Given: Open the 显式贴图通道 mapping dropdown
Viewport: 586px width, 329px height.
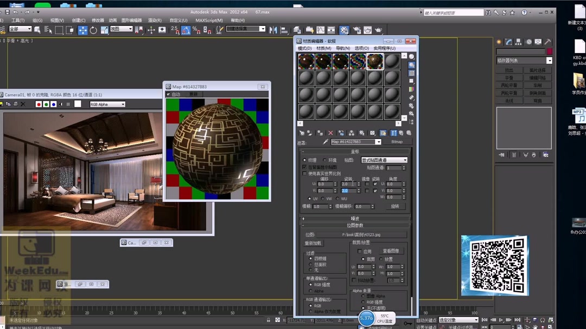Looking at the screenshot, I should coord(384,160).
